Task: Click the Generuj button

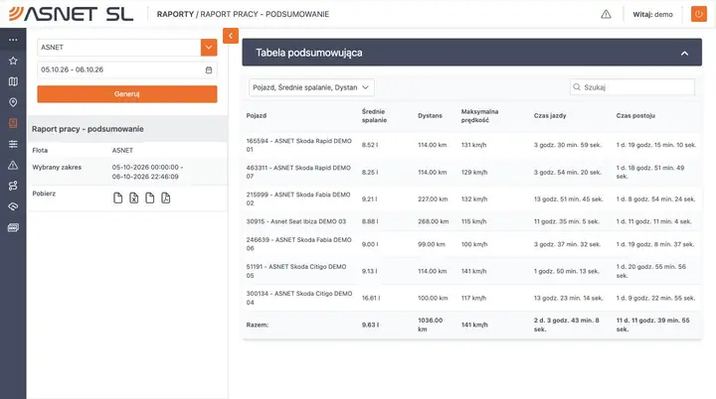Action: coord(127,94)
